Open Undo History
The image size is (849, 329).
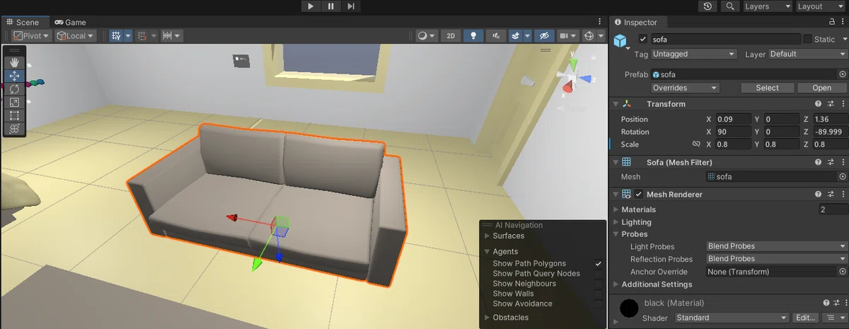click(708, 6)
